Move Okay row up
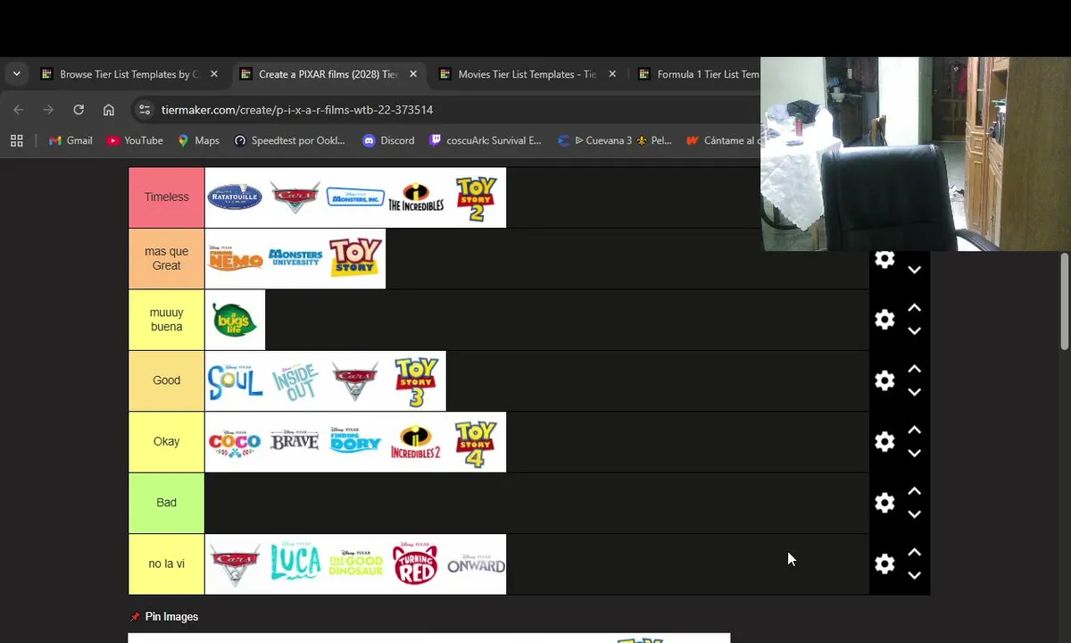Screen dimensions: 1071x643 [914, 430]
